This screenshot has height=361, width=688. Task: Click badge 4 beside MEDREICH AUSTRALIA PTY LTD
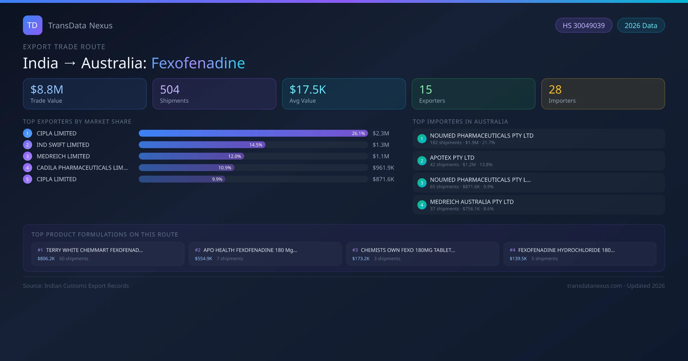click(422, 205)
